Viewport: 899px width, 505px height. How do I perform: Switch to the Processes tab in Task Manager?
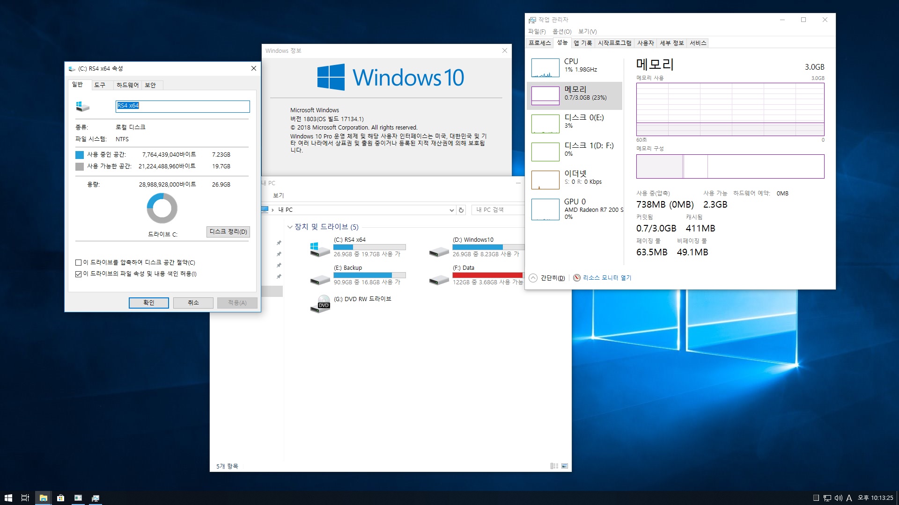coord(539,43)
